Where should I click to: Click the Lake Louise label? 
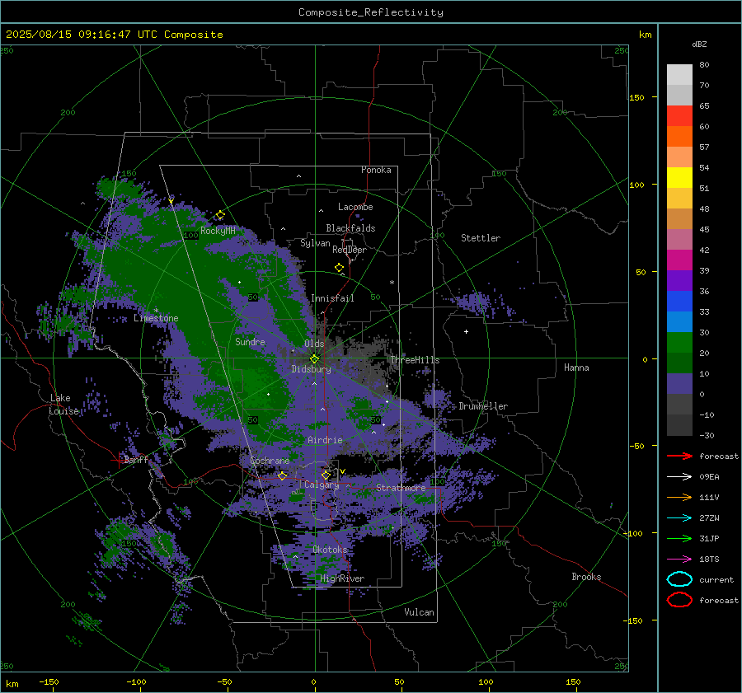[x=63, y=405]
